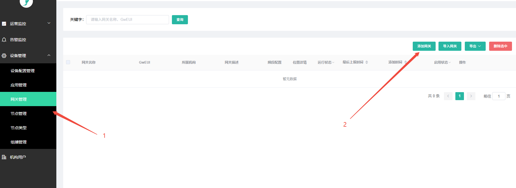Open 节点管理 in the sidebar
The width and height of the screenshot is (516, 188).
19,114
